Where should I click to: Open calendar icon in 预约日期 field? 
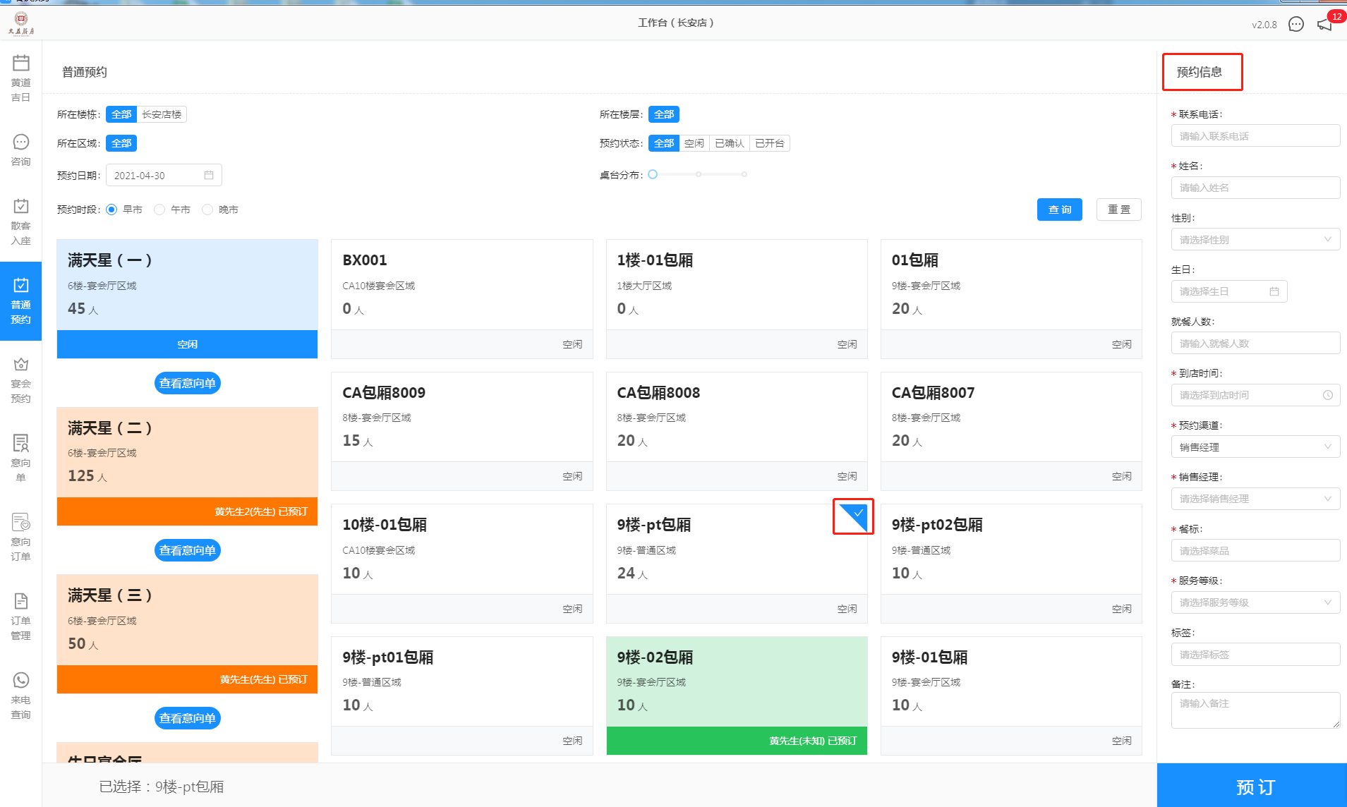[209, 175]
